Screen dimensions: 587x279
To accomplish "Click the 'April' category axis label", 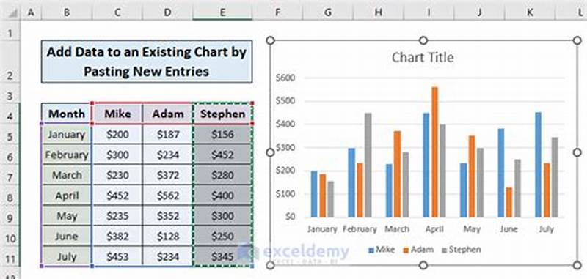I will (x=434, y=229).
